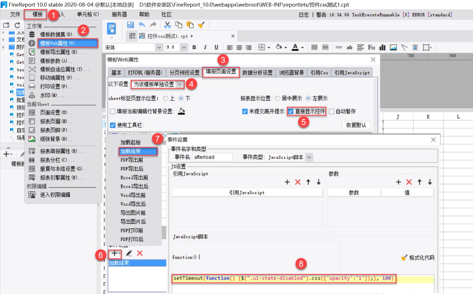Edit selected event with pencil icon
Screen dimensions: 473x294
(x=129, y=253)
